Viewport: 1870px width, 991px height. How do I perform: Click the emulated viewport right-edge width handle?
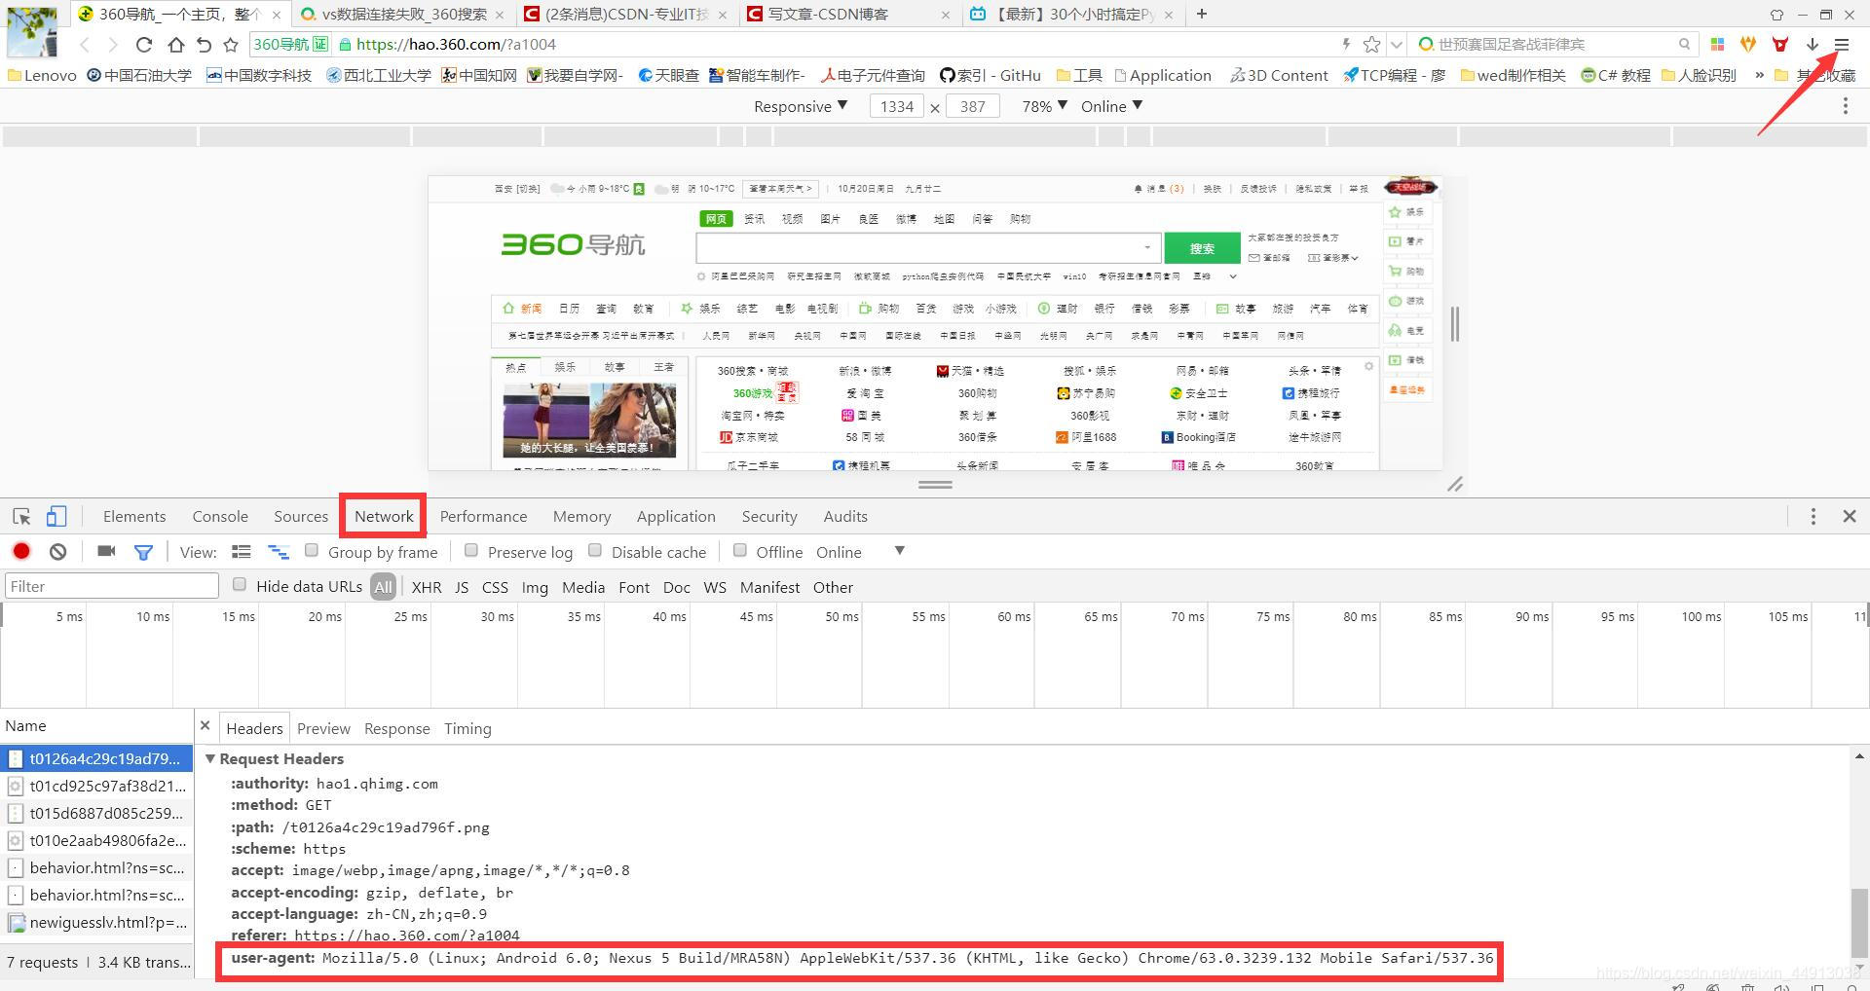pyautogui.click(x=1454, y=323)
